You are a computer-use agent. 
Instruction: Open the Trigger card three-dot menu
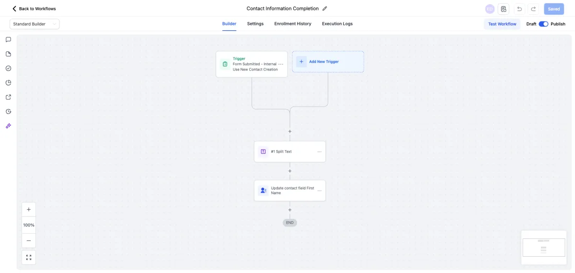[281, 64]
